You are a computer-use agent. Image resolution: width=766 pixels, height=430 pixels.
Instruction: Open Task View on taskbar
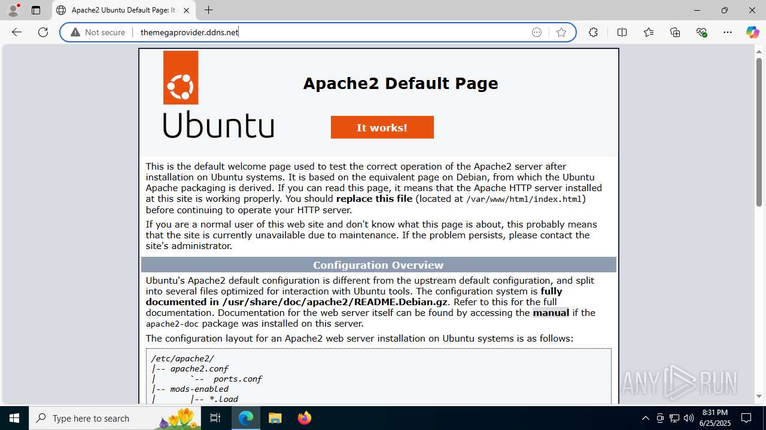215,418
